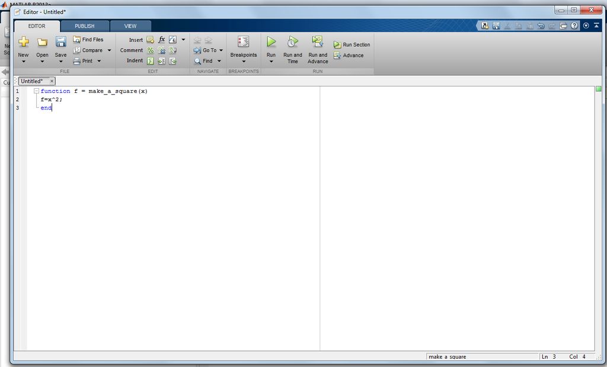Save the script using the floppy icon
The width and height of the screenshot is (607, 367).
coord(61,41)
